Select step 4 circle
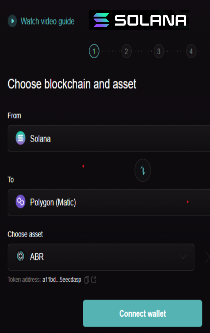Viewport: 210px width, 333px height. (x=191, y=51)
